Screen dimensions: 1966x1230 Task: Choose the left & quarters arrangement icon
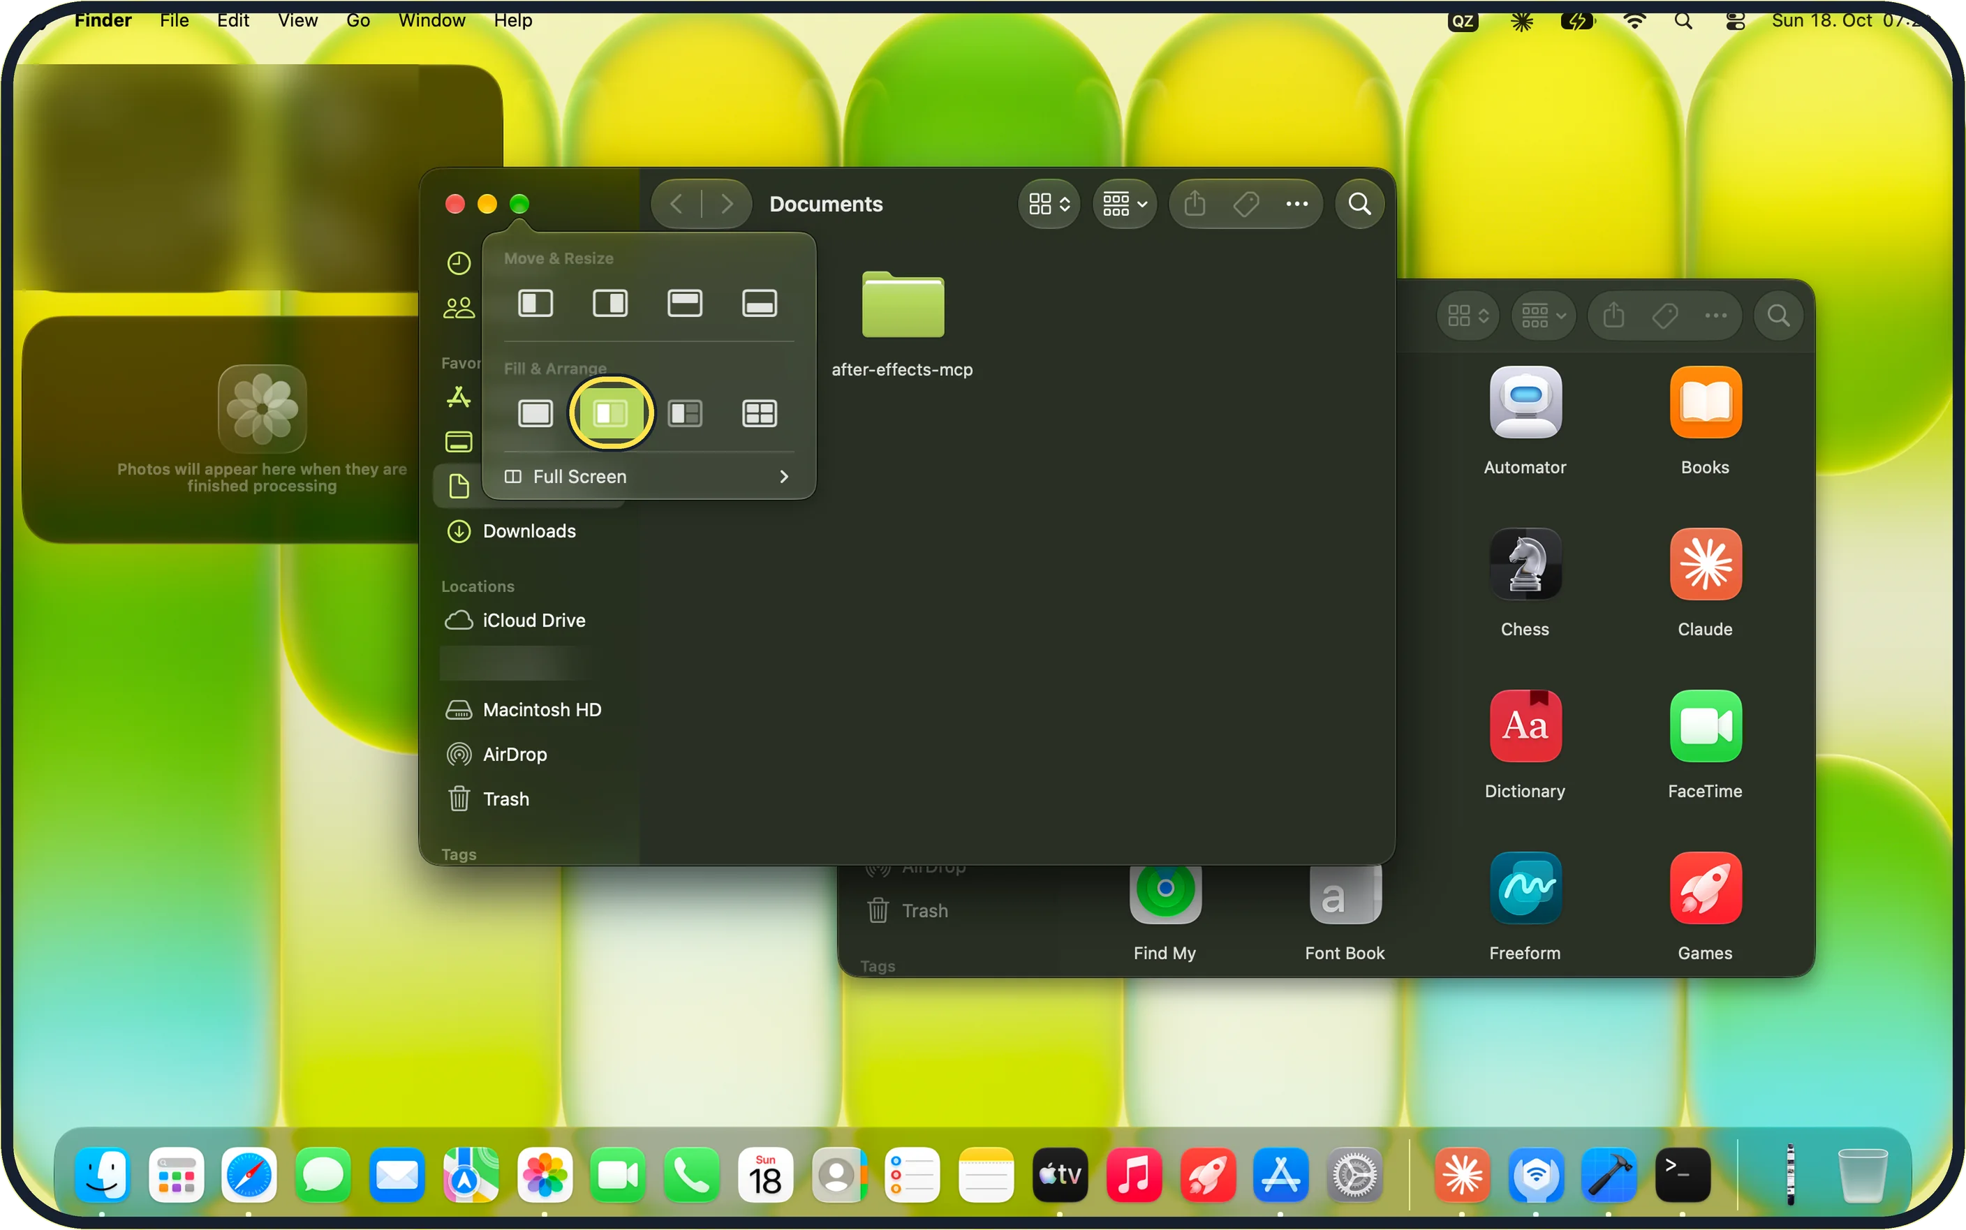685,413
